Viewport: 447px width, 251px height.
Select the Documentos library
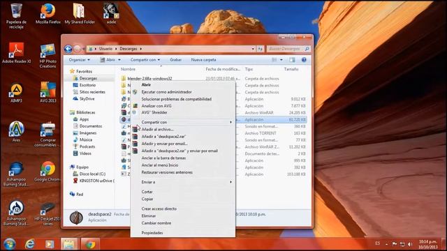click(90, 126)
